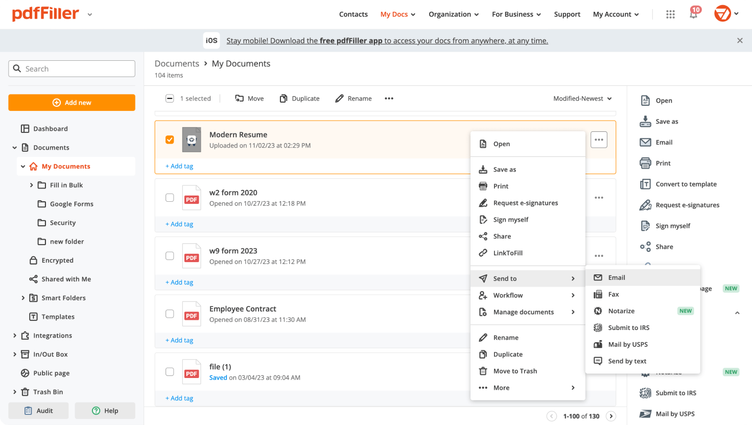This screenshot has height=425, width=752.
Task: Expand the Smart Folders tree item
Action: point(23,298)
